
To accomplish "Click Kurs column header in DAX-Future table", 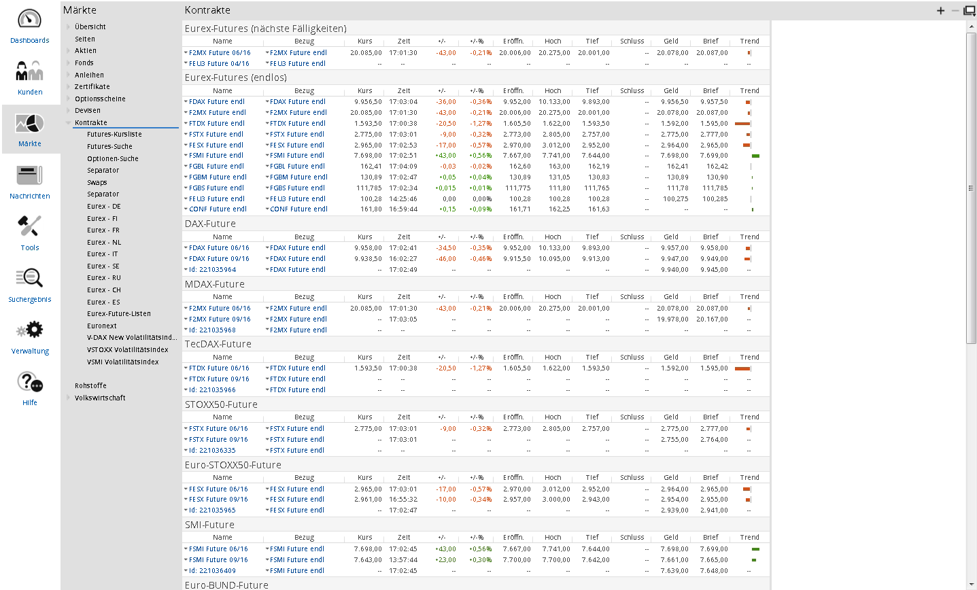I will (x=365, y=237).
